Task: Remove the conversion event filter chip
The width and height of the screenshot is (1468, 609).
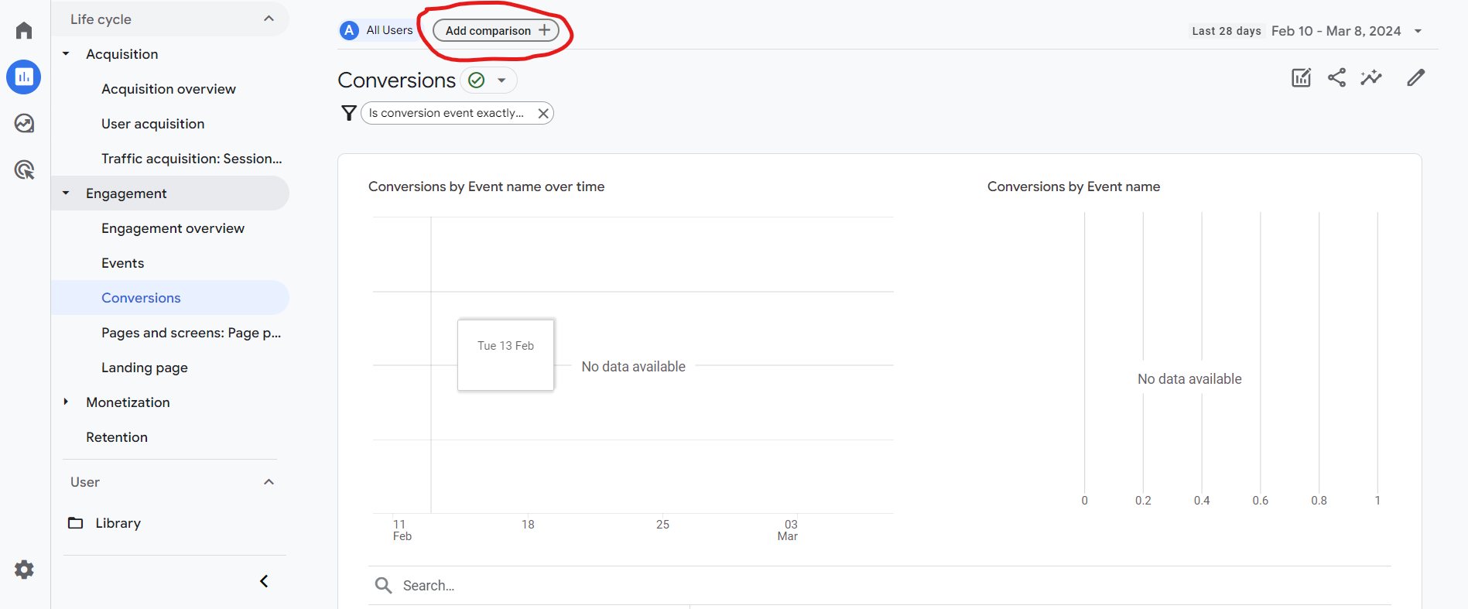Action: click(543, 114)
